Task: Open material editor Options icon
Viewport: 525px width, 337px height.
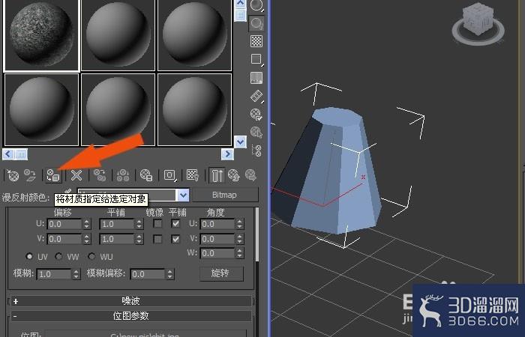Action: 256,115
